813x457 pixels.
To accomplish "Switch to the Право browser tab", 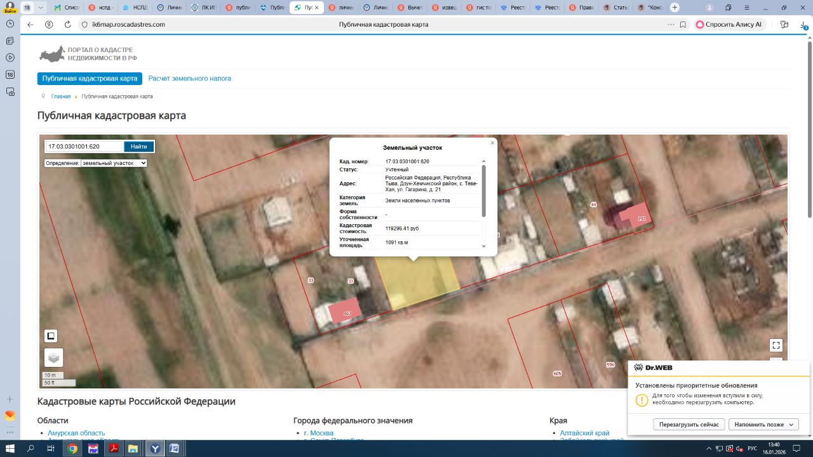I will click(x=582, y=8).
